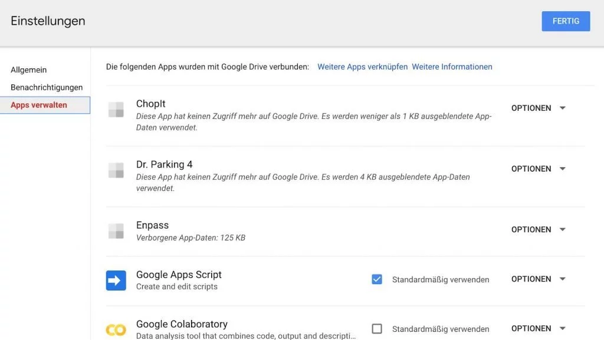Click the Google Colaboratory CO icon
Image resolution: width=604 pixels, height=340 pixels.
point(116,330)
